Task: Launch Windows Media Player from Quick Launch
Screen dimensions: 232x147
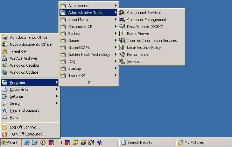Action: pyautogui.click(x=43, y=142)
